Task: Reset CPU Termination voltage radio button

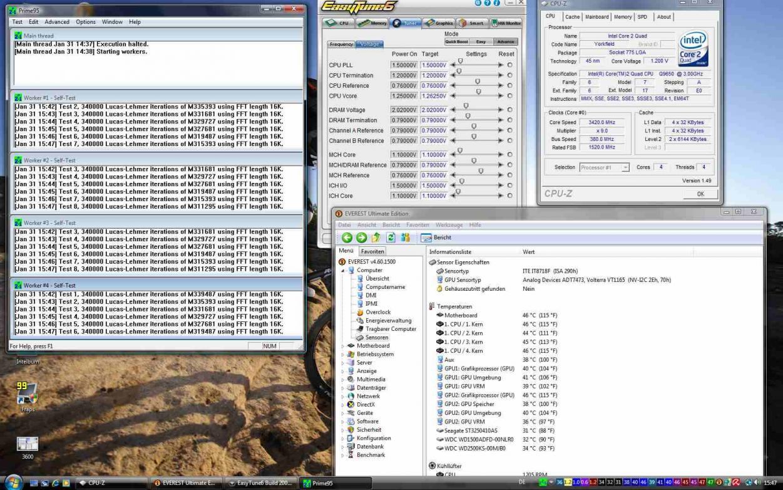Action: 509,75
